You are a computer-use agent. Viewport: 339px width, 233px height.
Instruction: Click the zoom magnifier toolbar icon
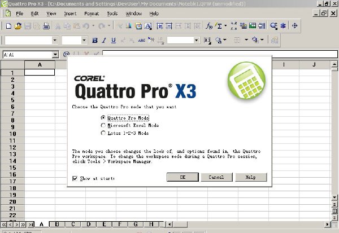coord(273,26)
